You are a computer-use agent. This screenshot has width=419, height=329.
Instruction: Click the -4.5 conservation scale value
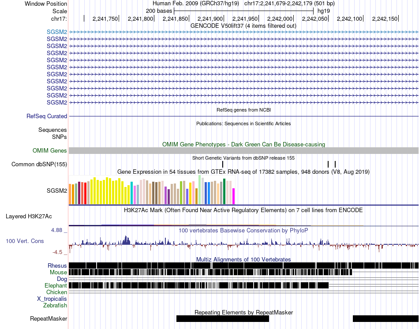(x=57, y=252)
